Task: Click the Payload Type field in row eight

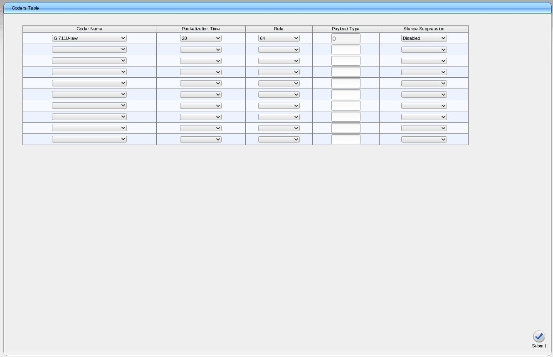Action: click(346, 117)
